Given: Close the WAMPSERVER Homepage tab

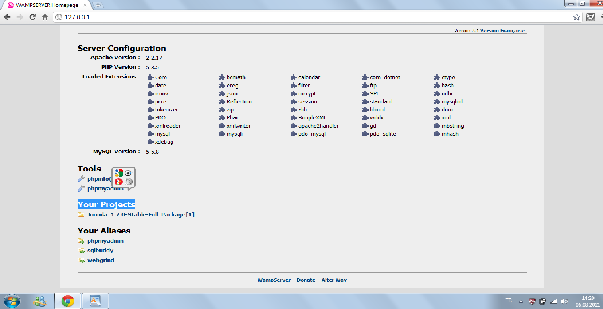Looking at the screenshot, I should coord(85,6).
